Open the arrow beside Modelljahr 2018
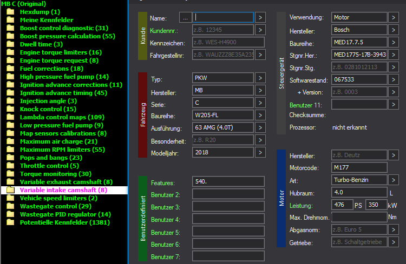This screenshot has width=406, height=264. pyautogui.click(x=260, y=152)
